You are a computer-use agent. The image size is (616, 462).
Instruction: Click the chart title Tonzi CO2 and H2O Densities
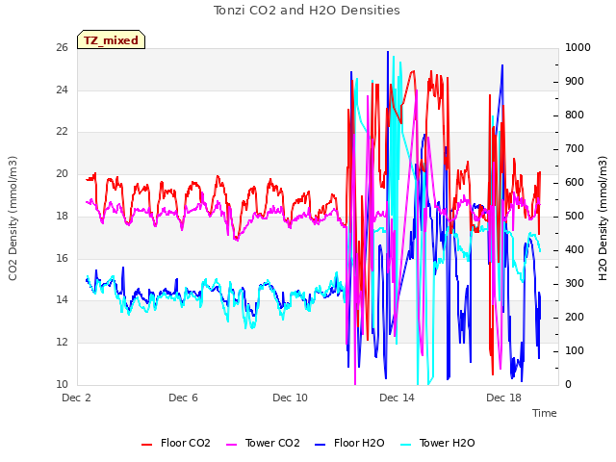click(307, 11)
